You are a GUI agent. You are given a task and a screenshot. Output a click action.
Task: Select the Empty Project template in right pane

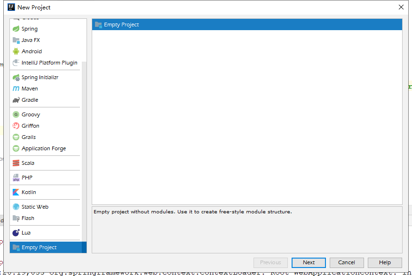[121, 24]
